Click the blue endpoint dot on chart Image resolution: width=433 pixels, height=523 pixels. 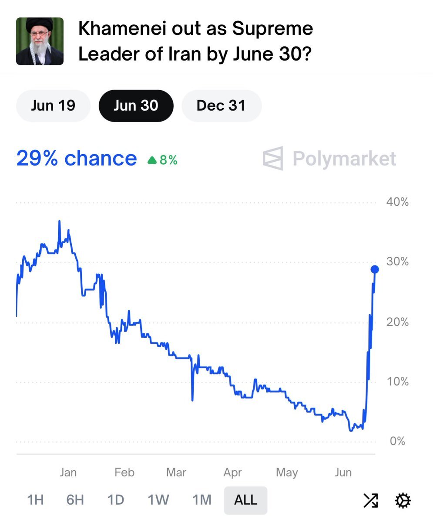[374, 269]
